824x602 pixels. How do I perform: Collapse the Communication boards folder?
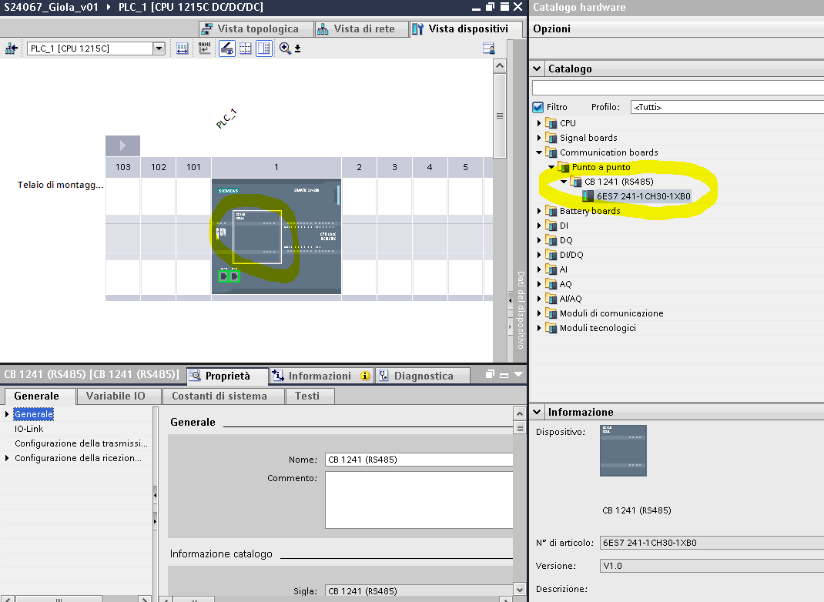coord(540,152)
